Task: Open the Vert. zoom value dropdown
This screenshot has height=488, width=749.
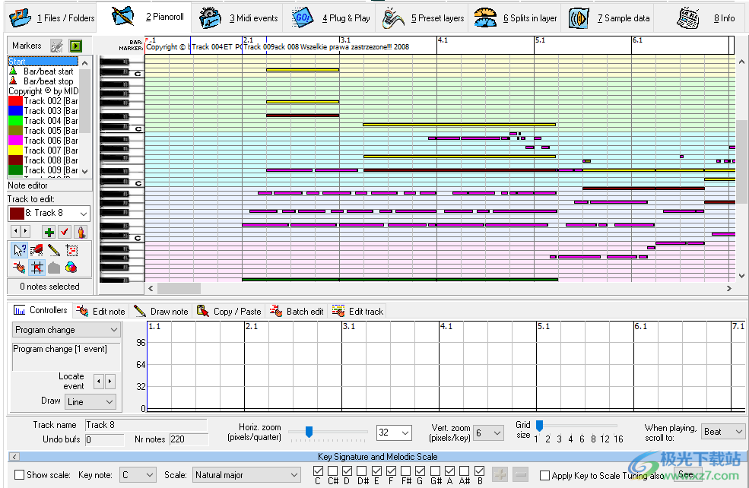Action: [488, 433]
